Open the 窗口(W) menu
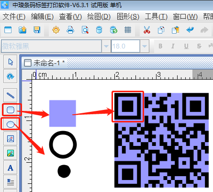This screenshot has width=213, height=192. point(185,17)
